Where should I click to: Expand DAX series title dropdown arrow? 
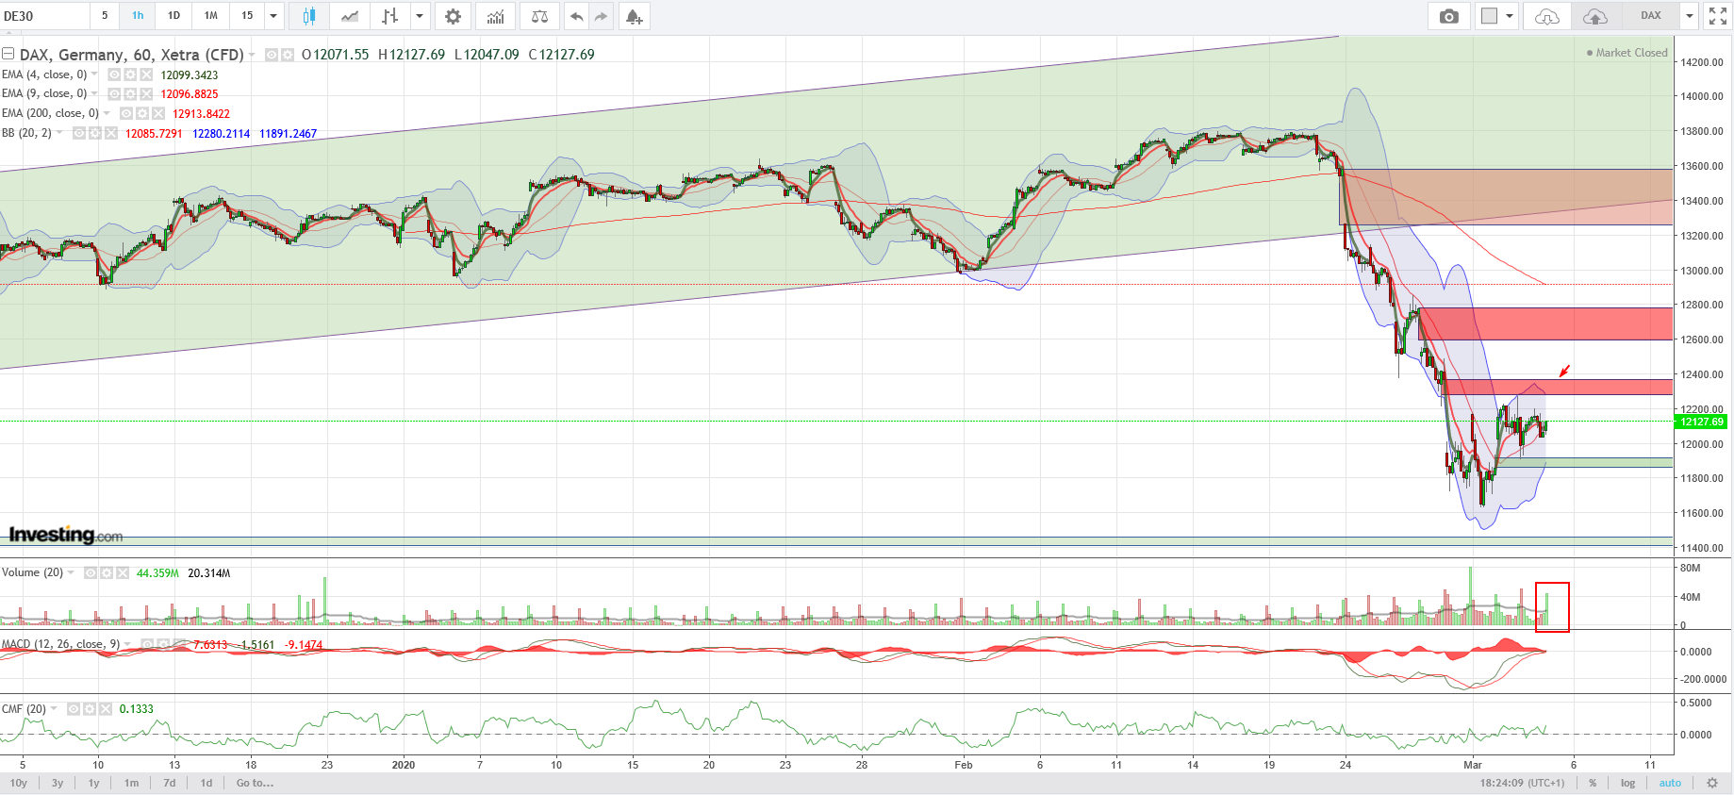point(252,55)
